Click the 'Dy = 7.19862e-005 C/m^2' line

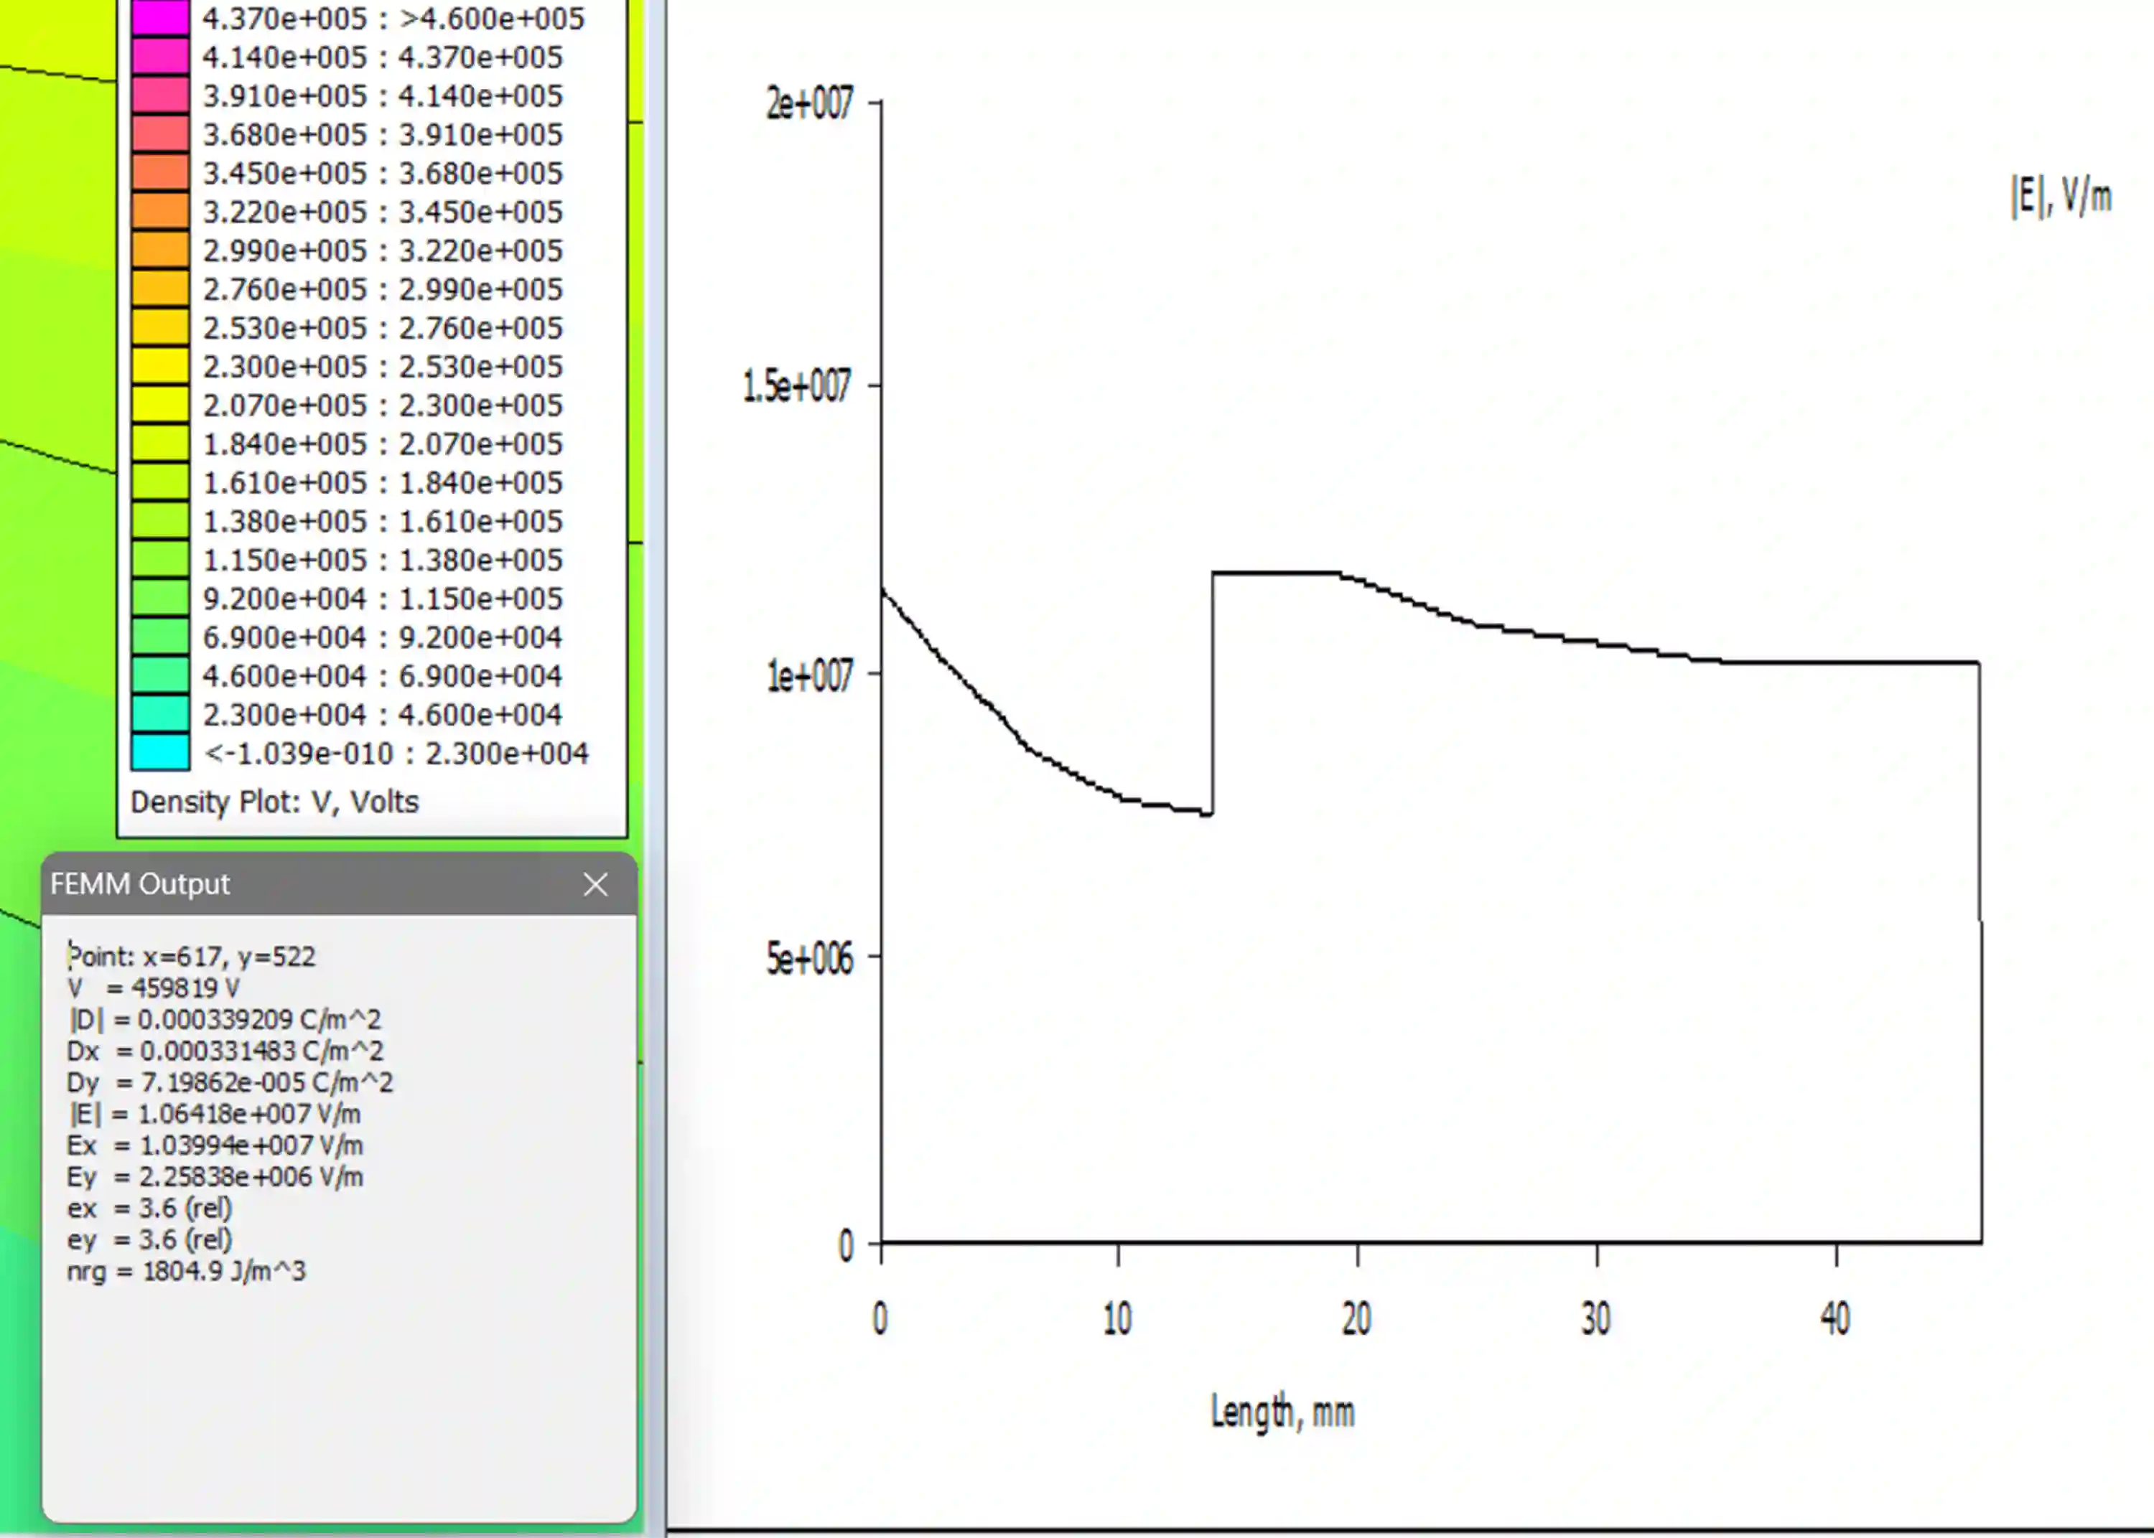(230, 1082)
